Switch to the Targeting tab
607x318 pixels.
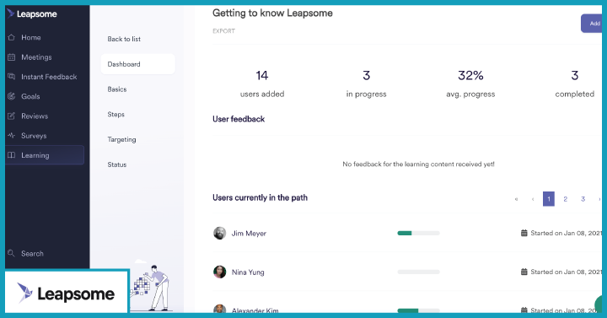[121, 139]
